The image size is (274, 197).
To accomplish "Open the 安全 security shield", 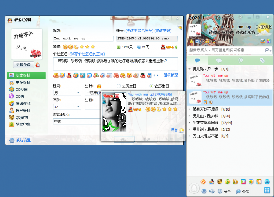I will (x=224, y=192).
